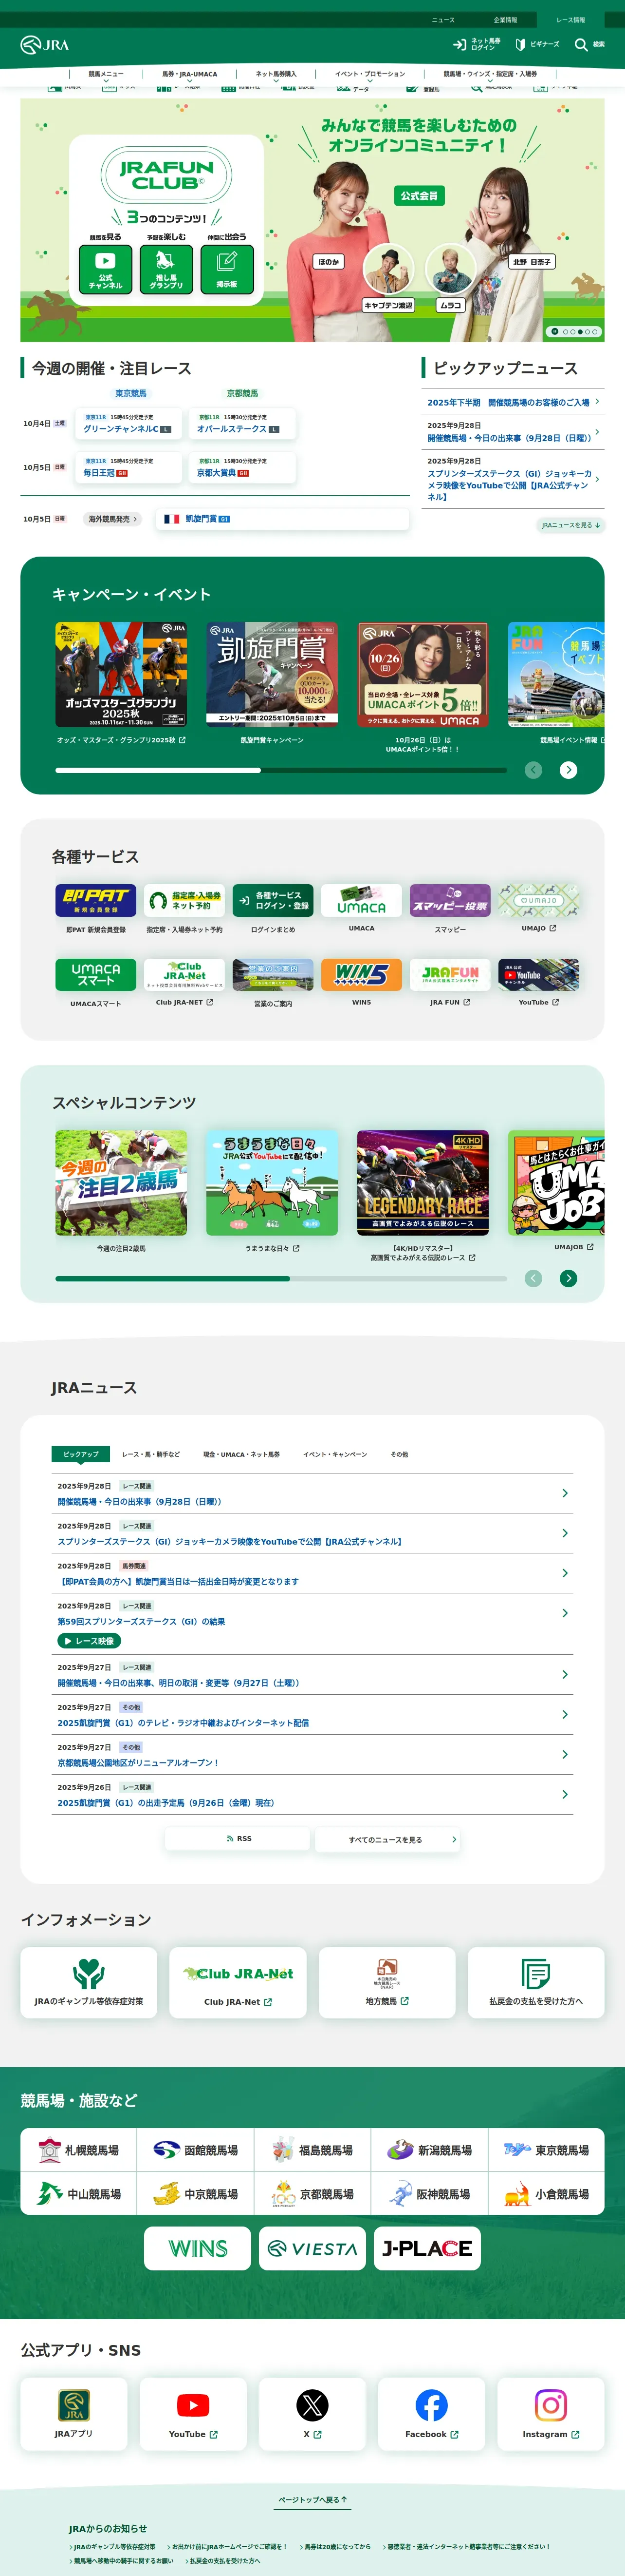Click the WINS facility button

[x=197, y=2249]
